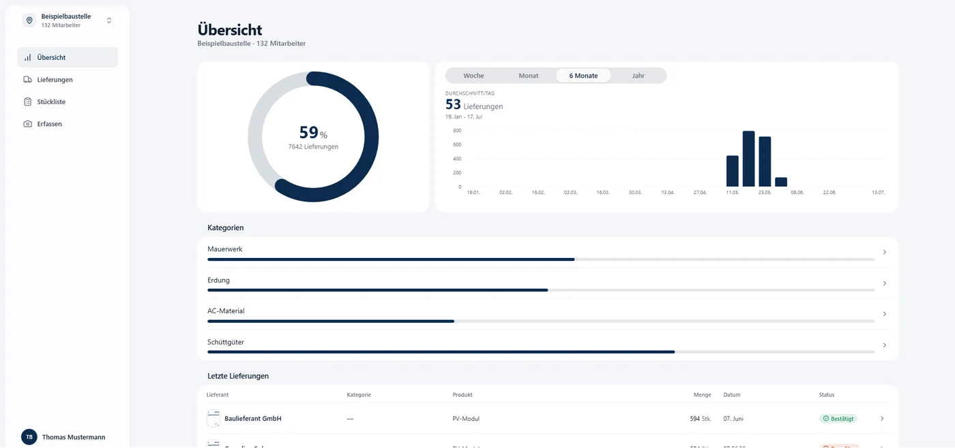Viewport: 955px width, 448px height.
Task: Expand the Erdung category chevron
Action: point(885,283)
